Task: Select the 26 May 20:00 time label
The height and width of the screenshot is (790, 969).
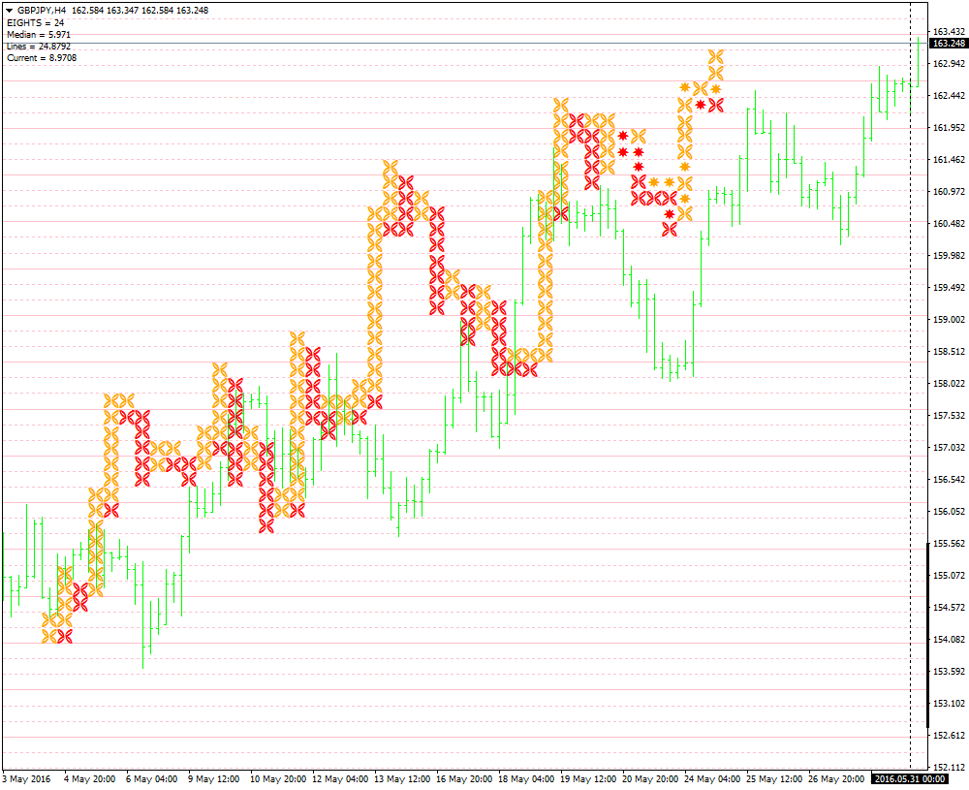Action: [836, 779]
